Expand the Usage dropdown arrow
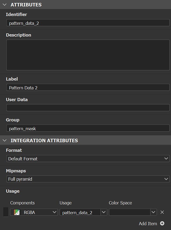The height and width of the screenshot is (230, 171). 104,212
